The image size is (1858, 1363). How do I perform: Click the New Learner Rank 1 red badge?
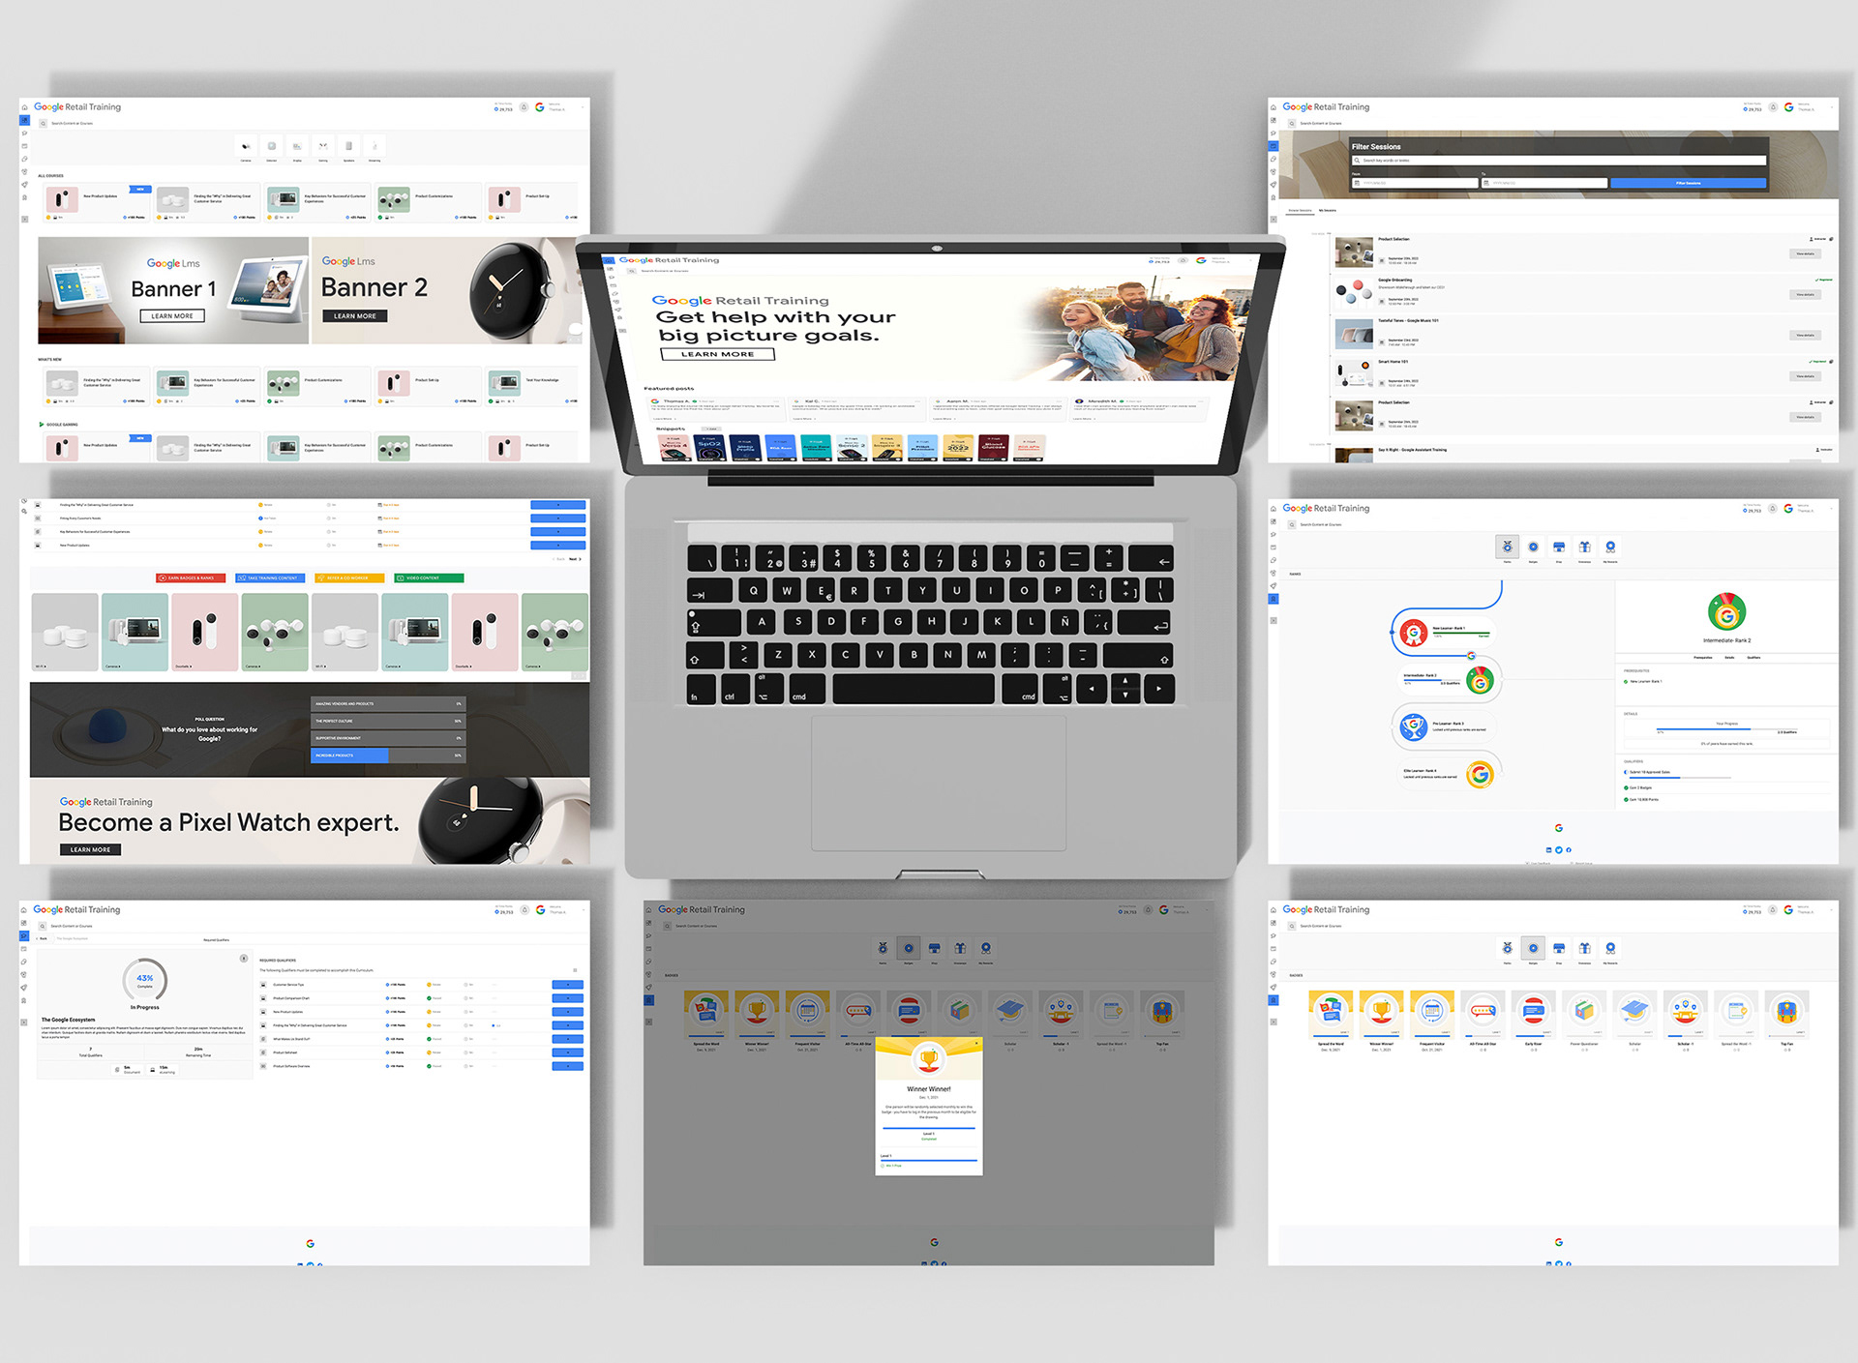tap(1414, 634)
